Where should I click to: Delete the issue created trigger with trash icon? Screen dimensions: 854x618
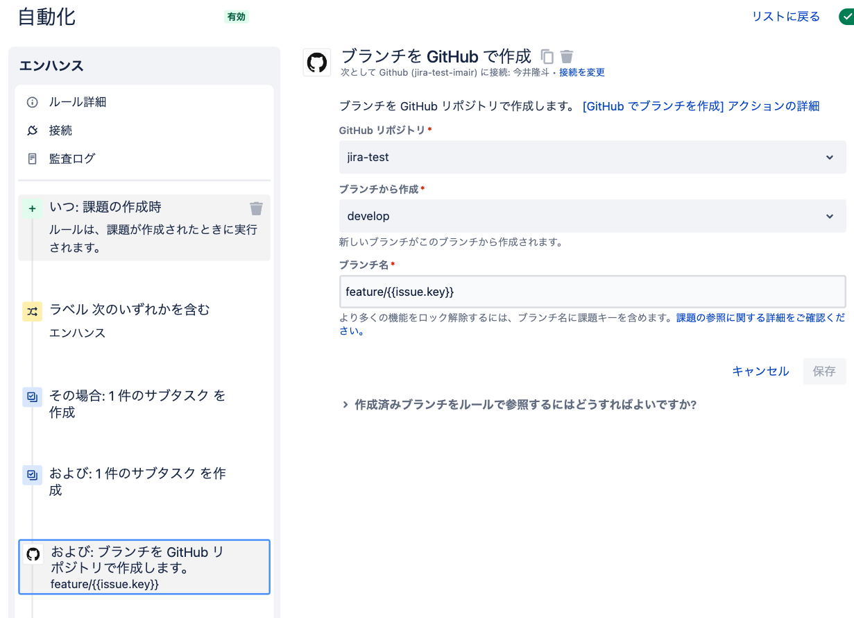coord(256,208)
